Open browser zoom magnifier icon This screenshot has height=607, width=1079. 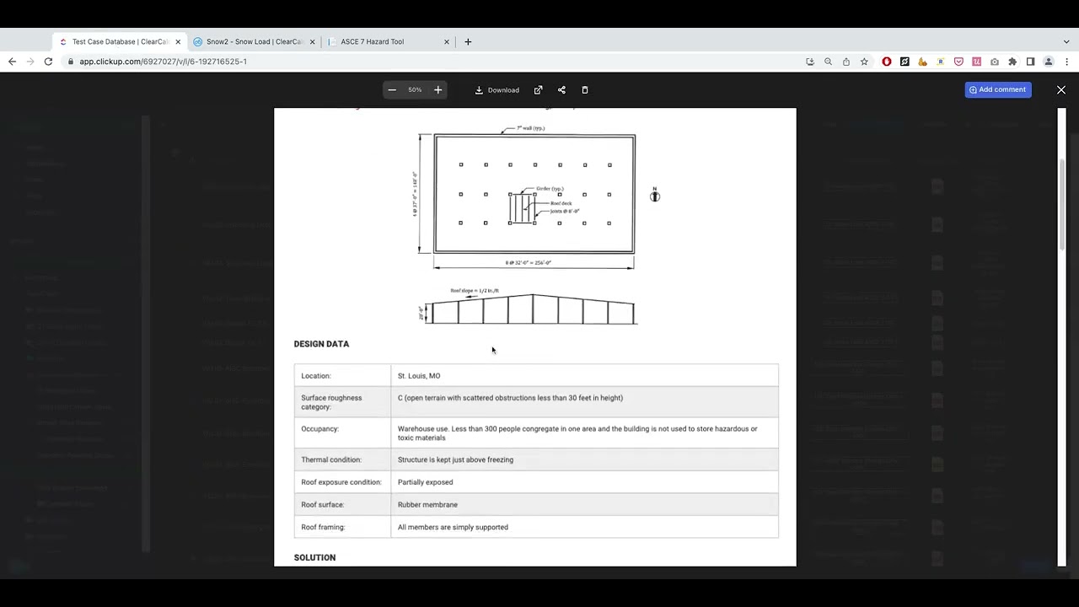coord(828,62)
